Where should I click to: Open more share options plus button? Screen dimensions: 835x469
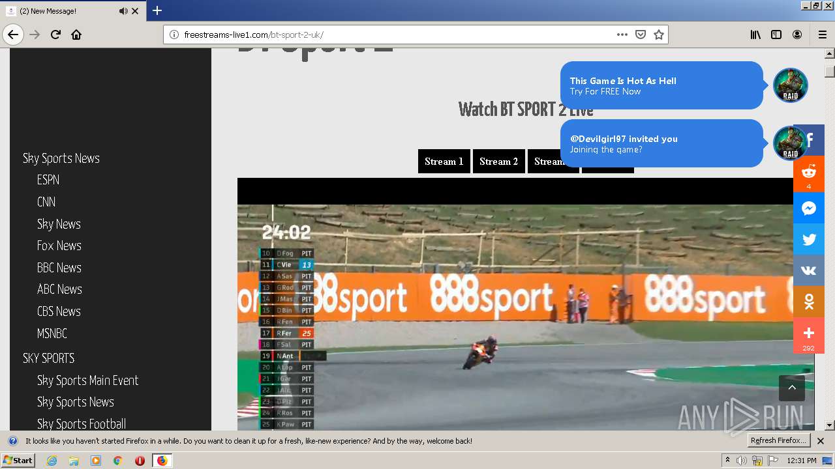pos(809,335)
